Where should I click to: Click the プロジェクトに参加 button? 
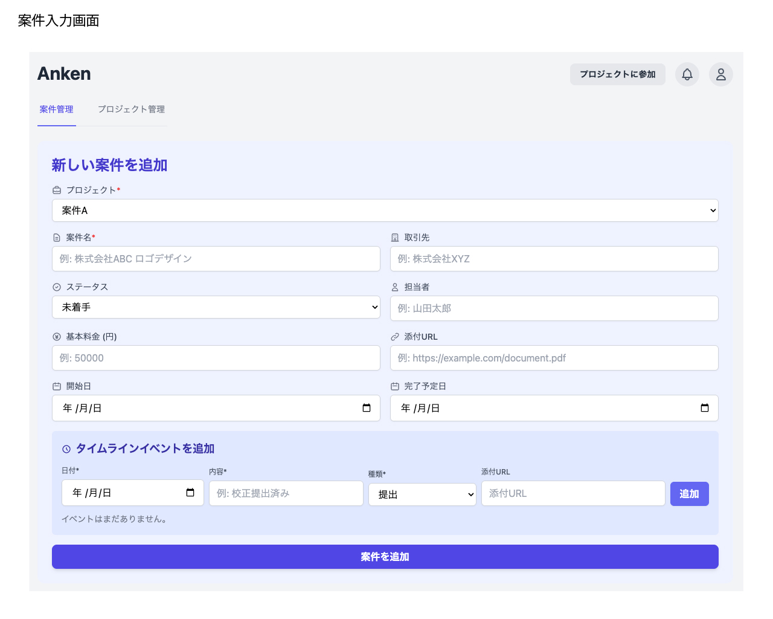tap(617, 74)
